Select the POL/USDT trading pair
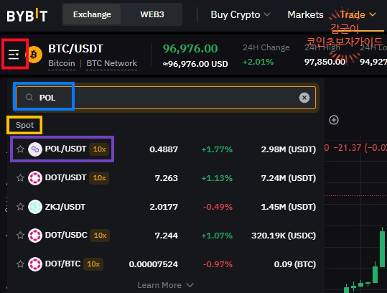This screenshot has width=387, height=293. tap(166, 149)
